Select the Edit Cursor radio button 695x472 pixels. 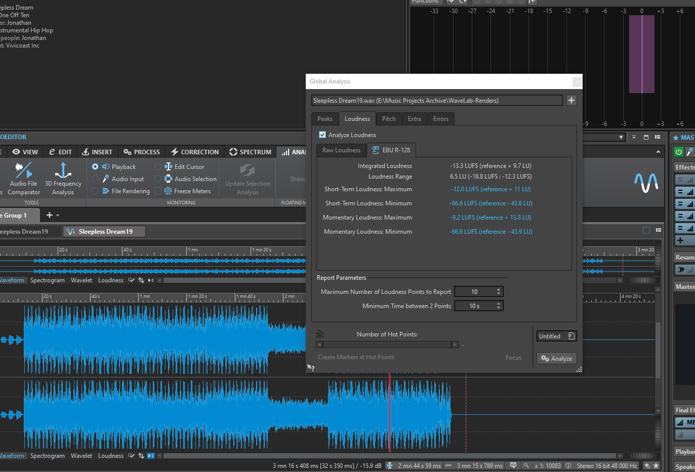coord(158,166)
